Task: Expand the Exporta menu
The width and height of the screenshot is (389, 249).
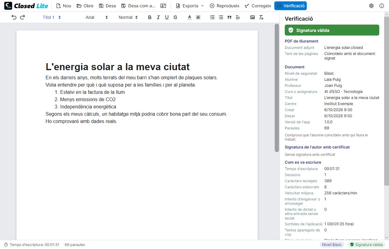Action: pyautogui.click(x=190, y=6)
